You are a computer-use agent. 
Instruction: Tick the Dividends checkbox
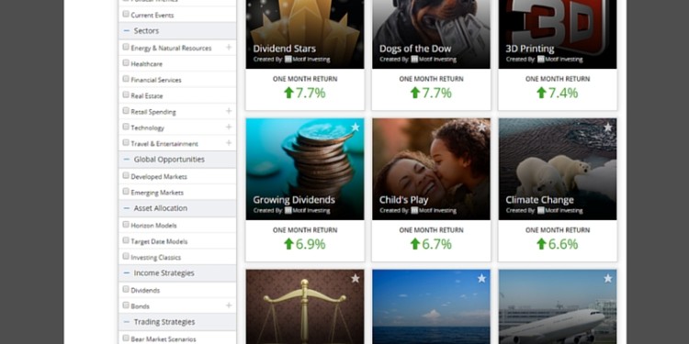click(126, 290)
